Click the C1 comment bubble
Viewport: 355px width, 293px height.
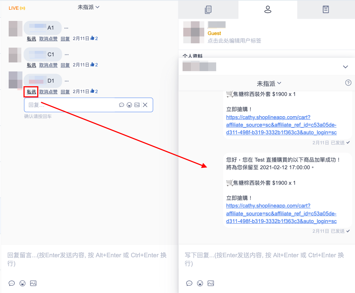click(x=43, y=54)
